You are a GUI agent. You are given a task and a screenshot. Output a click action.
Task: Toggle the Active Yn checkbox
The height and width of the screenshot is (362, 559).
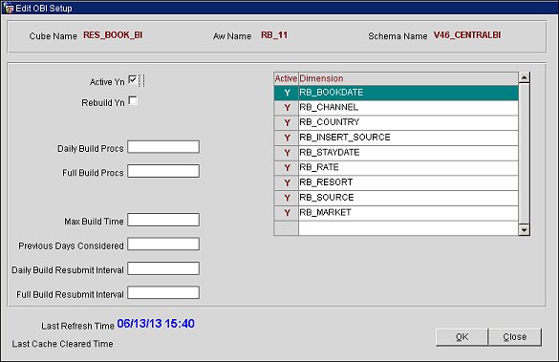coord(133,80)
